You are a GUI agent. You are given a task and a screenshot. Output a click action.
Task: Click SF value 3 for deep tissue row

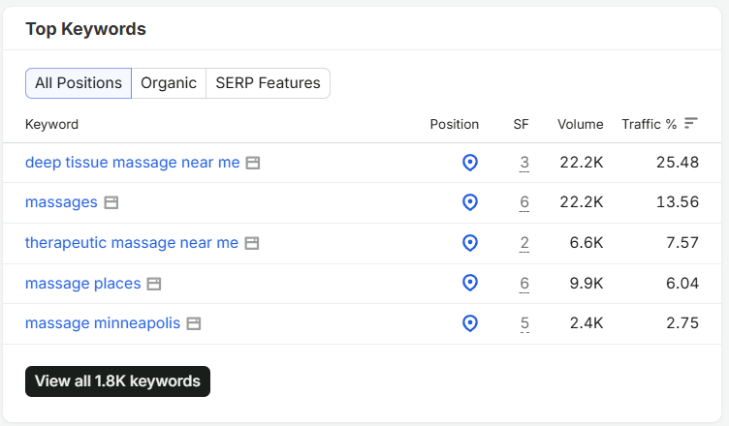tap(524, 163)
